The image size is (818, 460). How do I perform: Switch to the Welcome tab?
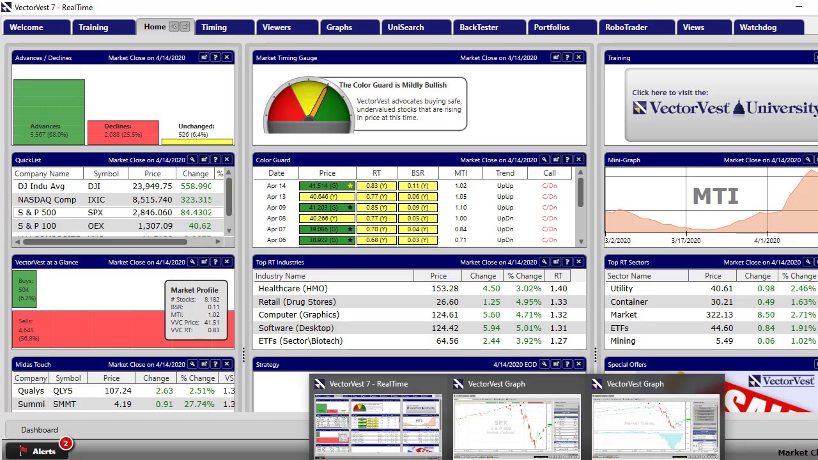[x=36, y=27]
